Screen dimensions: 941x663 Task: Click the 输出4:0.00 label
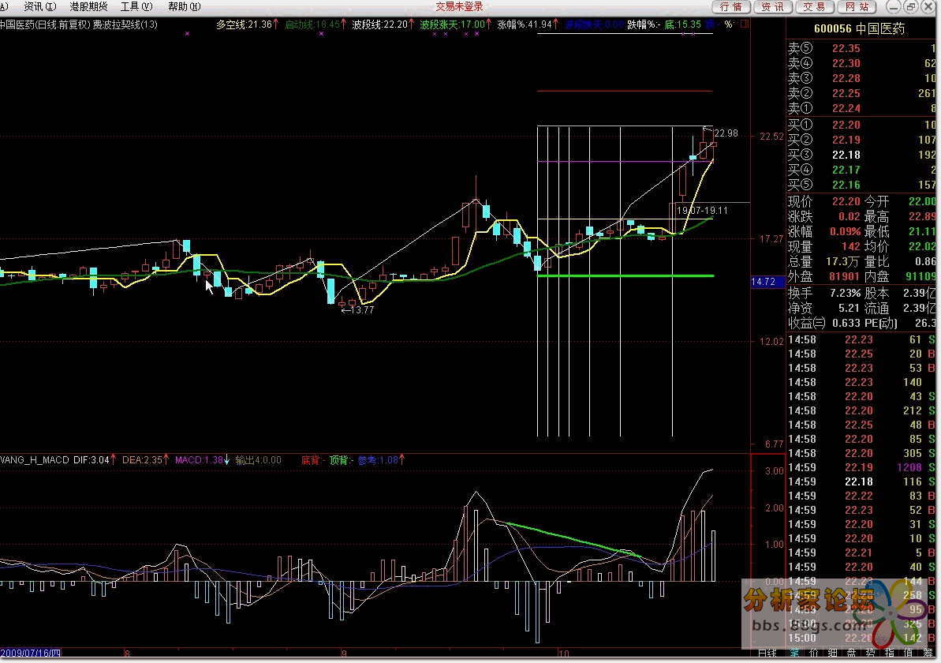point(258,460)
